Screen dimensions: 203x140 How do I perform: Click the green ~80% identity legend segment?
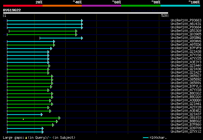pyautogui.click(x=141, y=6)
